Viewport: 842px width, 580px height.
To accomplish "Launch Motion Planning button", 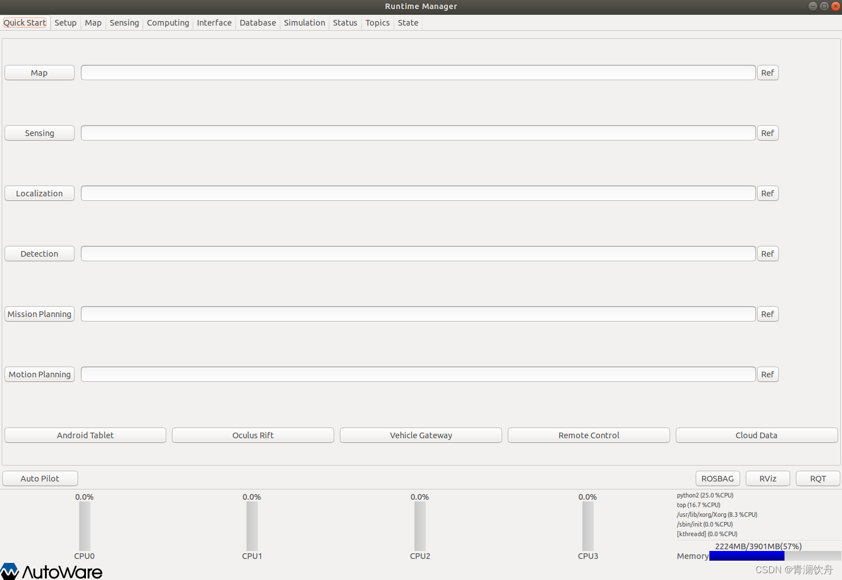I will coord(39,375).
